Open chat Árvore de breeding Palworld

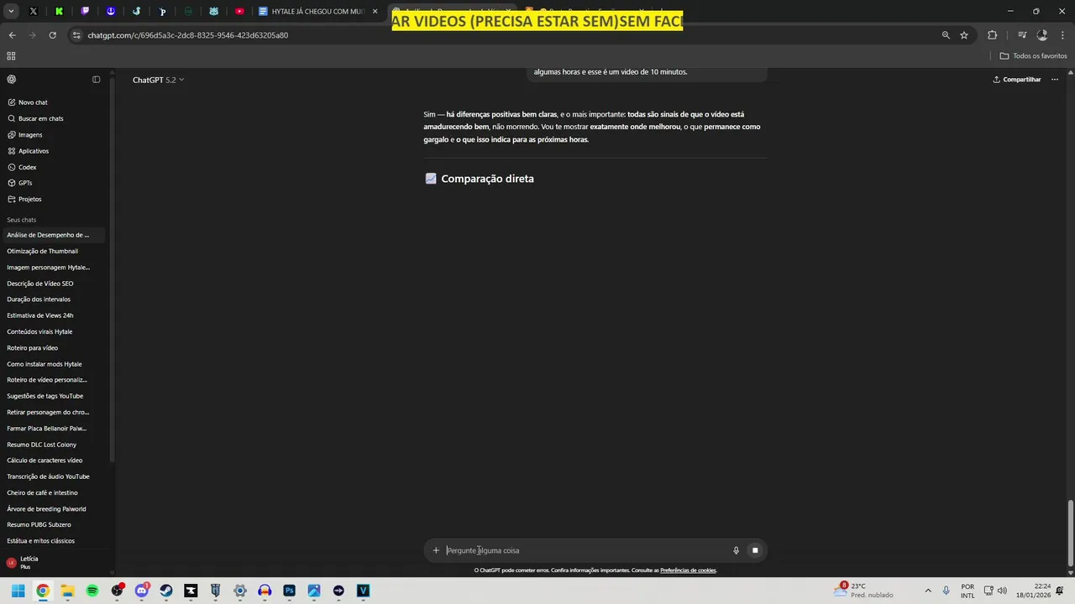click(46, 508)
